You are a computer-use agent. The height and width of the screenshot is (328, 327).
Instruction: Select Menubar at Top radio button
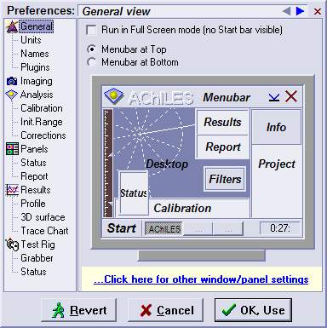(91, 49)
